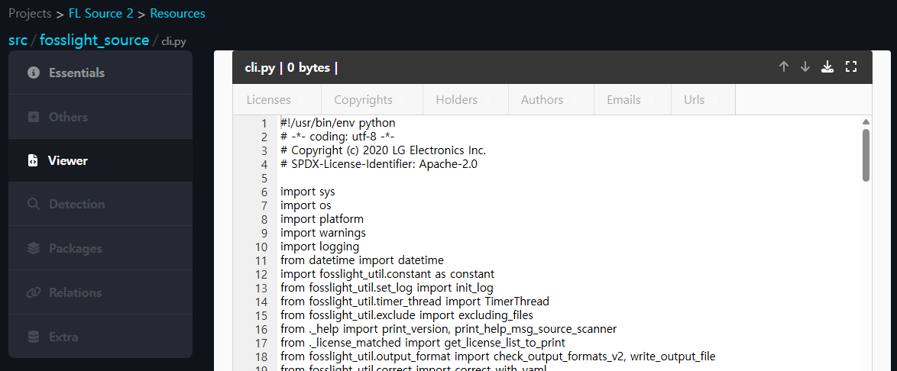897x371 pixels.
Task: Click the 'fosslight_util.constant as constant' line
Action: click(x=387, y=274)
